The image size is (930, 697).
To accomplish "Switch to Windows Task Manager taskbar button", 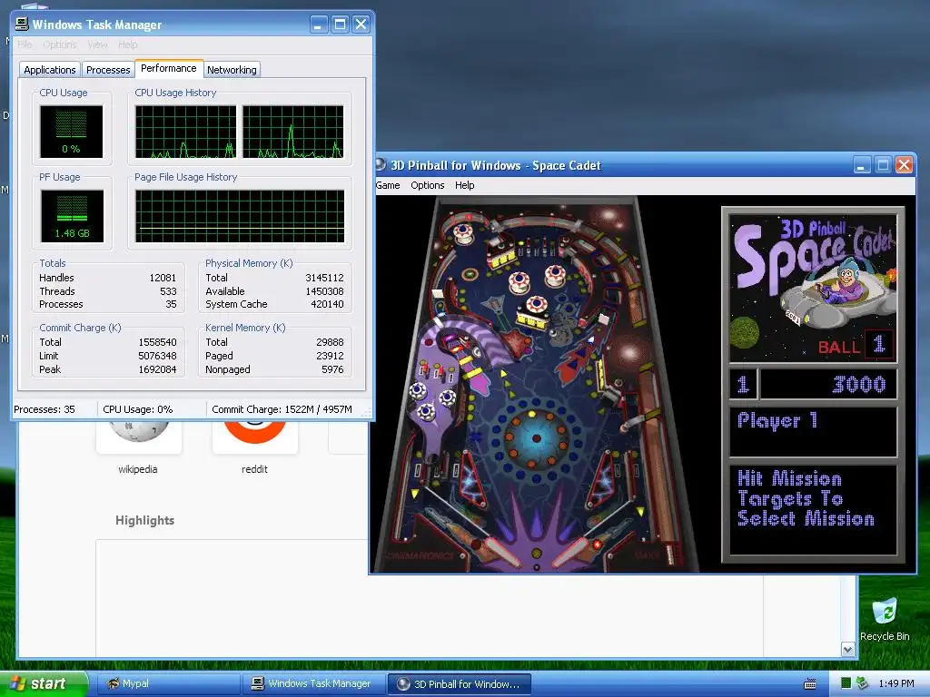I will (x=313, y=684).
